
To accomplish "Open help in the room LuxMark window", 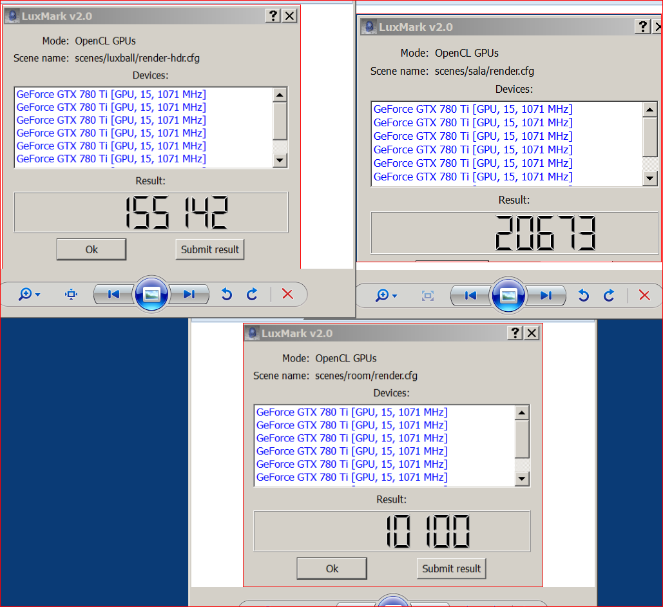I will [515, 333].
